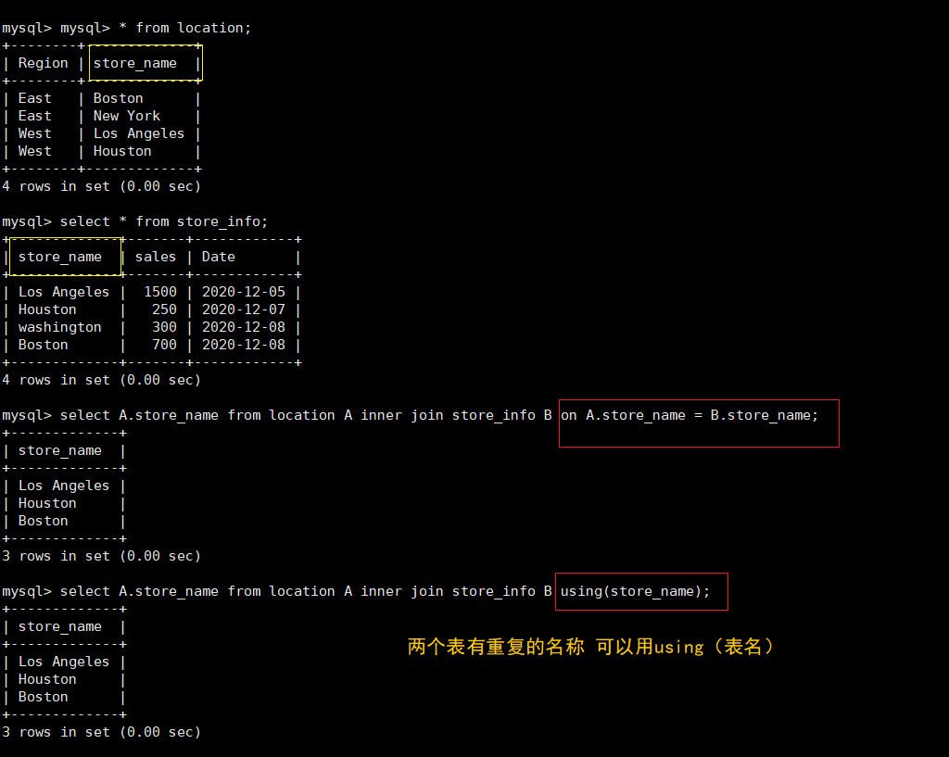Select the "Region" column header
This screenshot has width=949, height=757.
coord(43,63)
